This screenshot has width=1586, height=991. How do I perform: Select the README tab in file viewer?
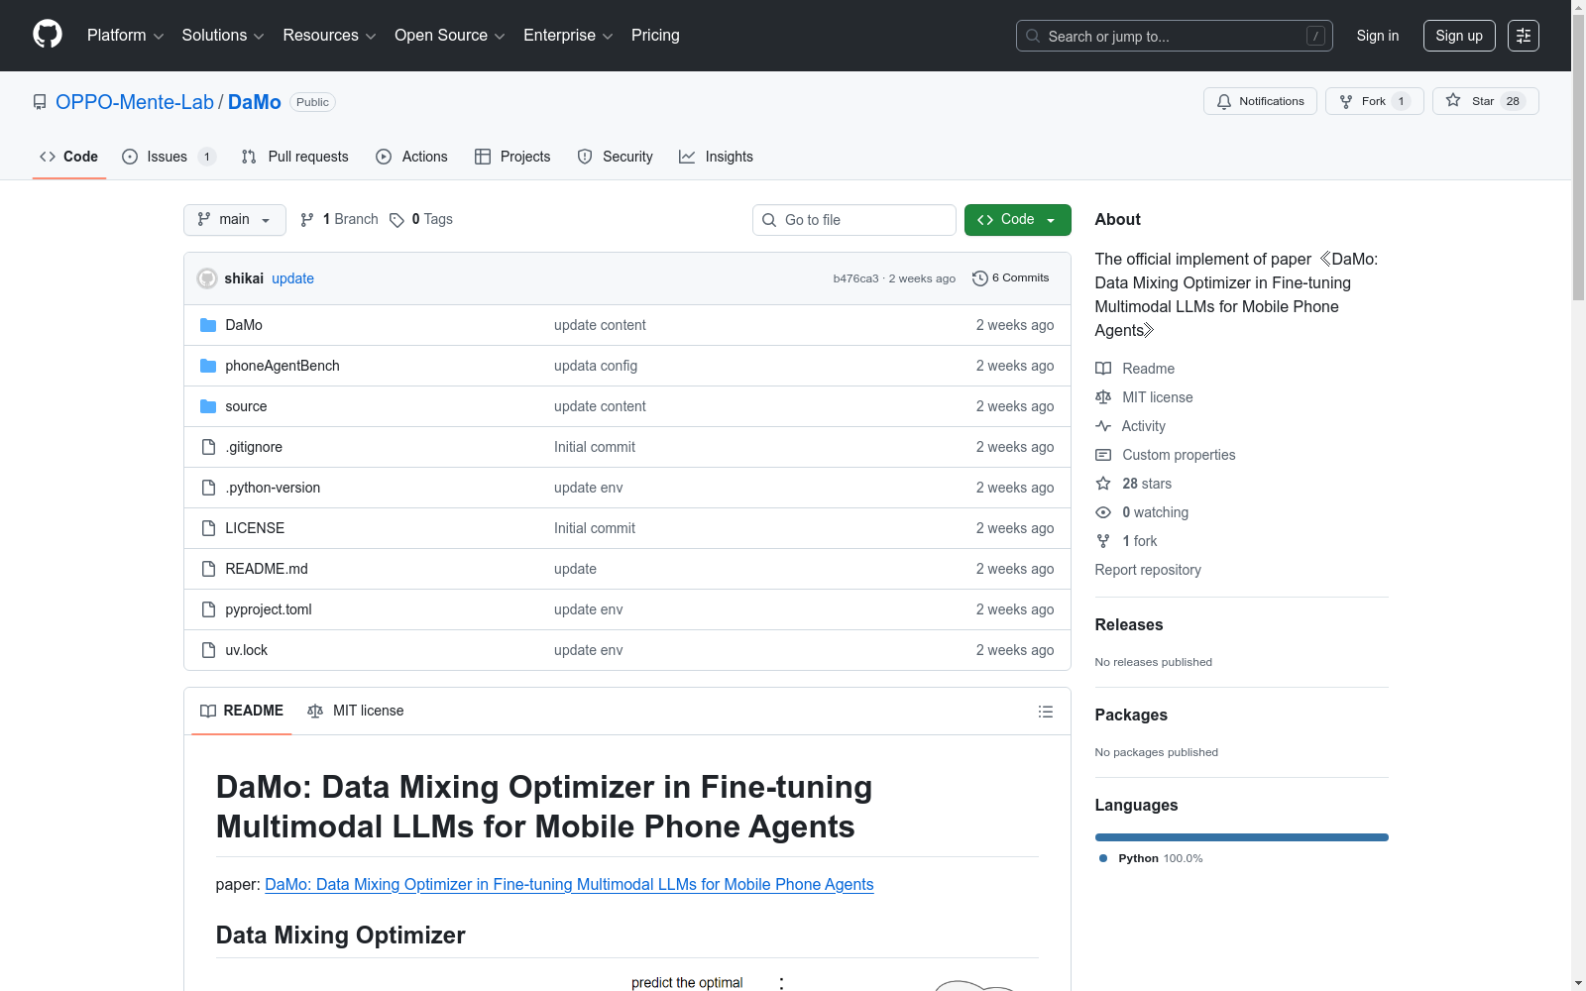click(x=242, y=711)
